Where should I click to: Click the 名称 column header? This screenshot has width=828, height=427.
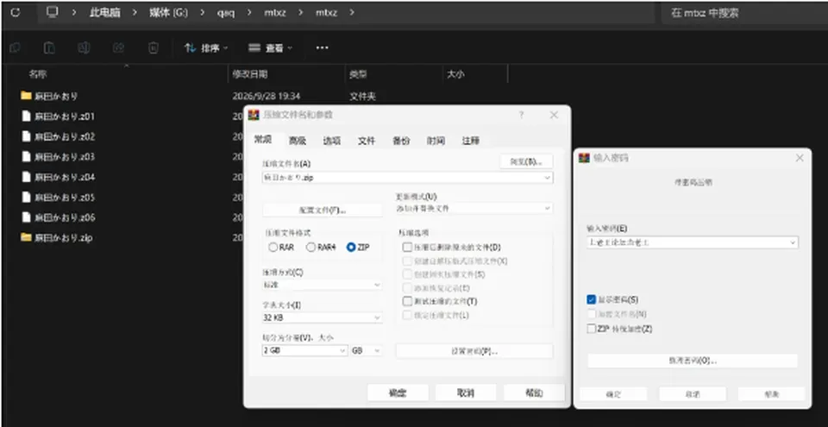click(38, 74)
